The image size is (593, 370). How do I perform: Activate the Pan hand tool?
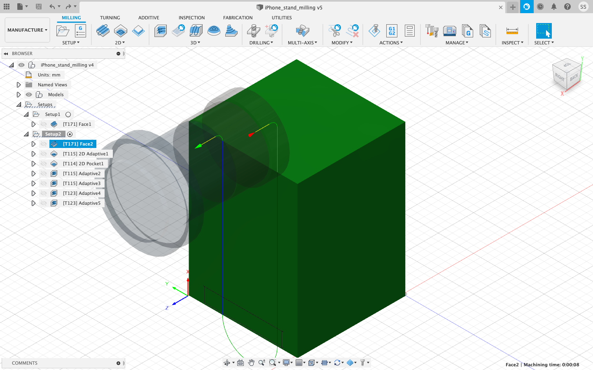(251, 363)
